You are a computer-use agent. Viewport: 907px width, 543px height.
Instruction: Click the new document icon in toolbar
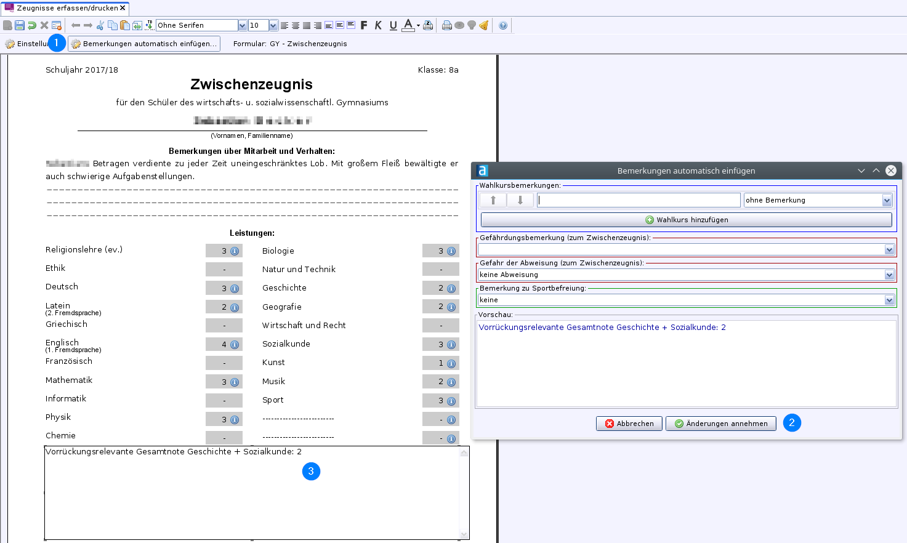pos(7,25)
